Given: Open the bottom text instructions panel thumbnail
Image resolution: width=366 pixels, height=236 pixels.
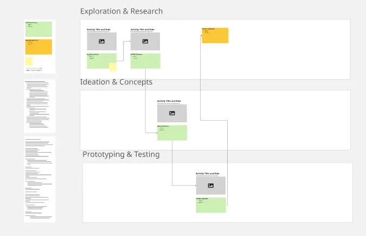Looking at the screenshot, I should click(x=40, y=179).
